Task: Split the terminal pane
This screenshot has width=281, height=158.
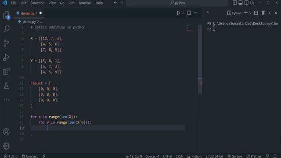Action: pyautogui.click(x=256, y=13)
